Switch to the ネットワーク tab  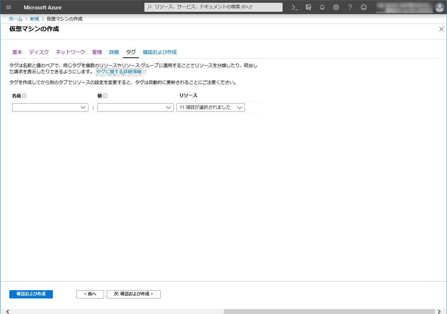(70, 52)
